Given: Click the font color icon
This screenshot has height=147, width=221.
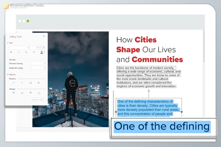Looking at the screenshot, I should [x=42, y=52].
